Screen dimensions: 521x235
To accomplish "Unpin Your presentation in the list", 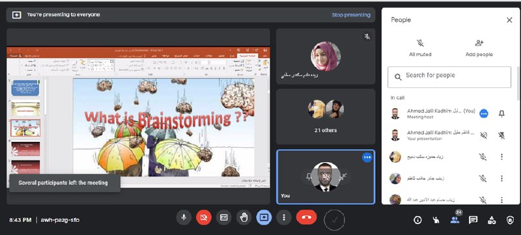I will (501, 135).
